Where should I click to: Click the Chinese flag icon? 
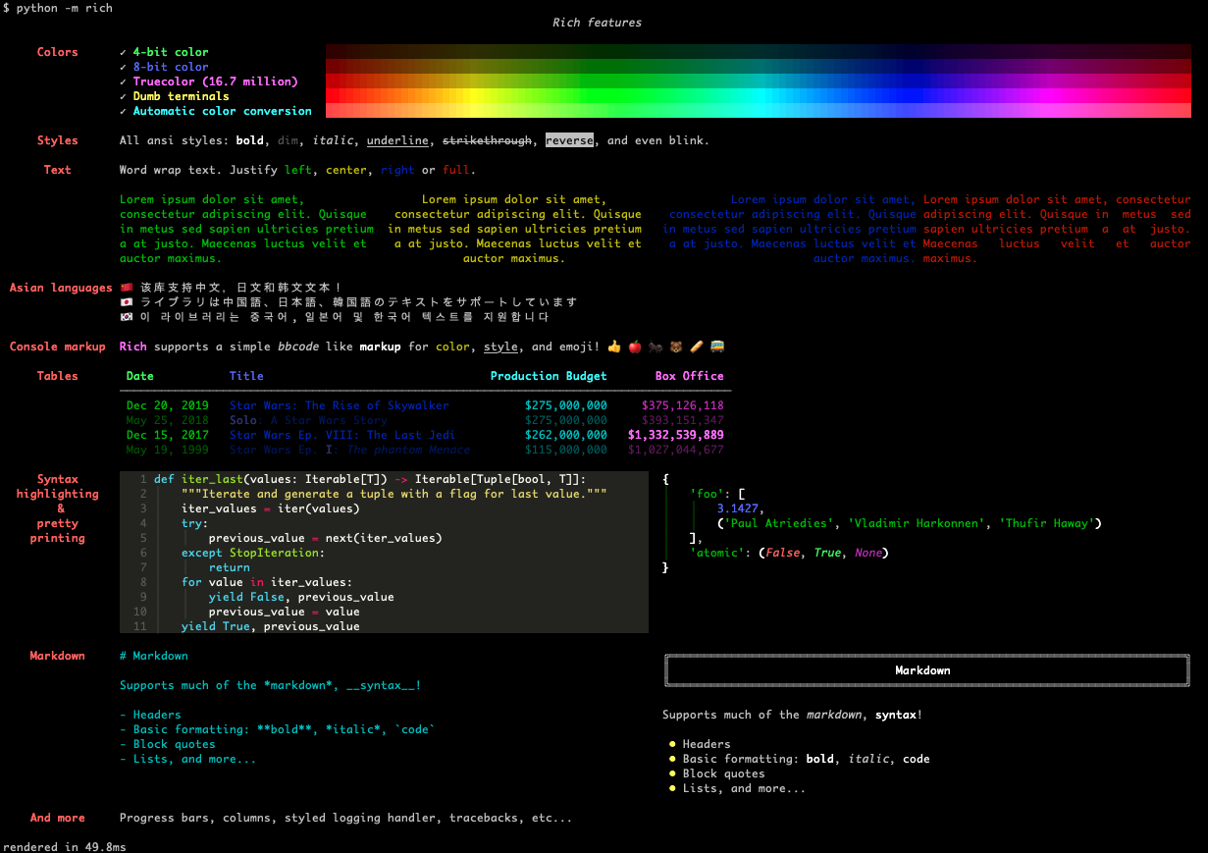pyautogui.click(x=127, y=288)
